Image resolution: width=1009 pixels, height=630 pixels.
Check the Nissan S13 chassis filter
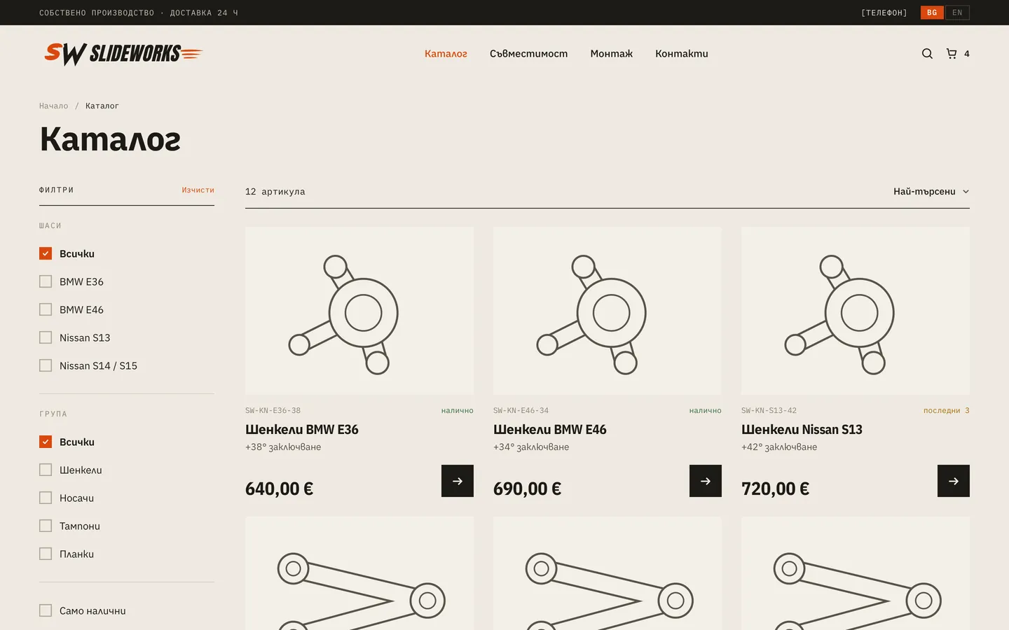(46, 337)
